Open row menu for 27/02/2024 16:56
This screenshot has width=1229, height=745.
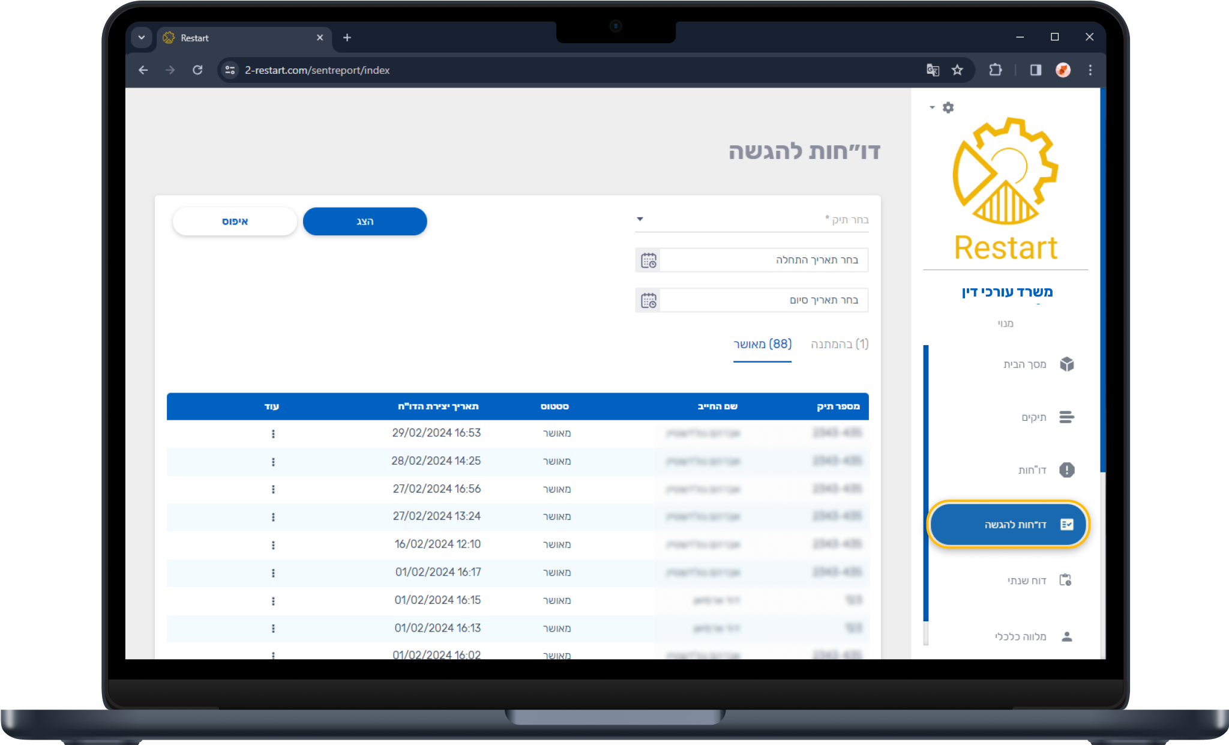273,489
